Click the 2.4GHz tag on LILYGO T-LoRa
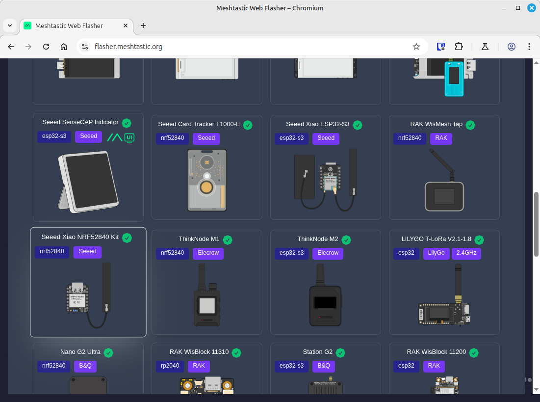This screenshot has width=540, height=402. click(x=466, y=253)
